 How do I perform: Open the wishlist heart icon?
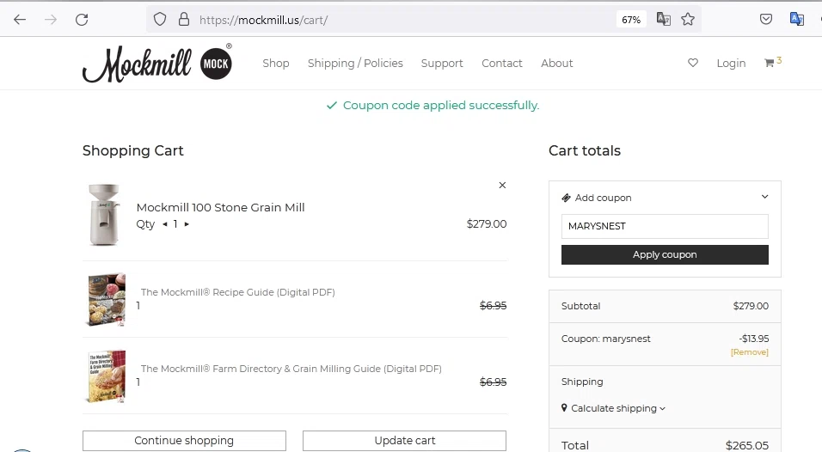[x=693, y=63]
